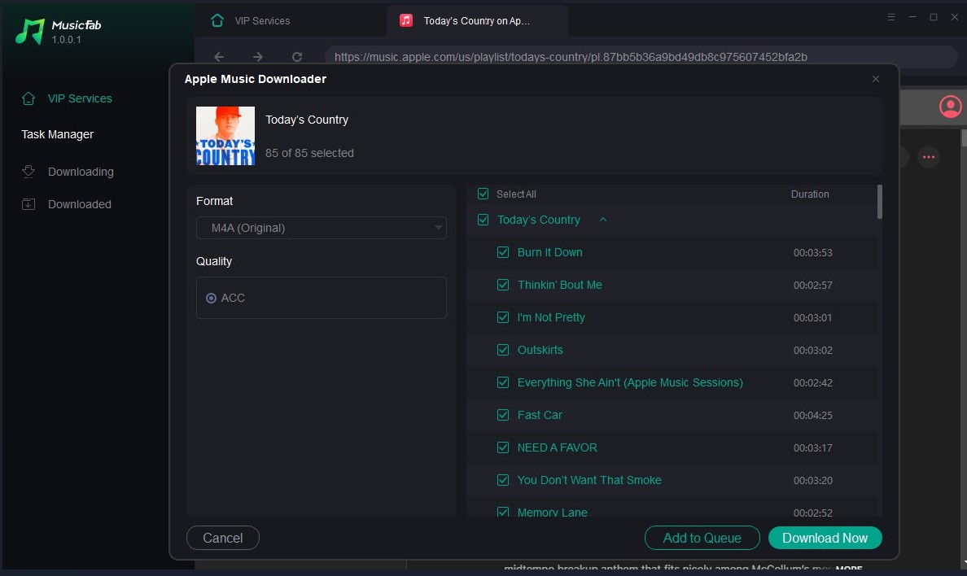Uncheck the Today's Country playlist checkbox

[x=483, y=220]
